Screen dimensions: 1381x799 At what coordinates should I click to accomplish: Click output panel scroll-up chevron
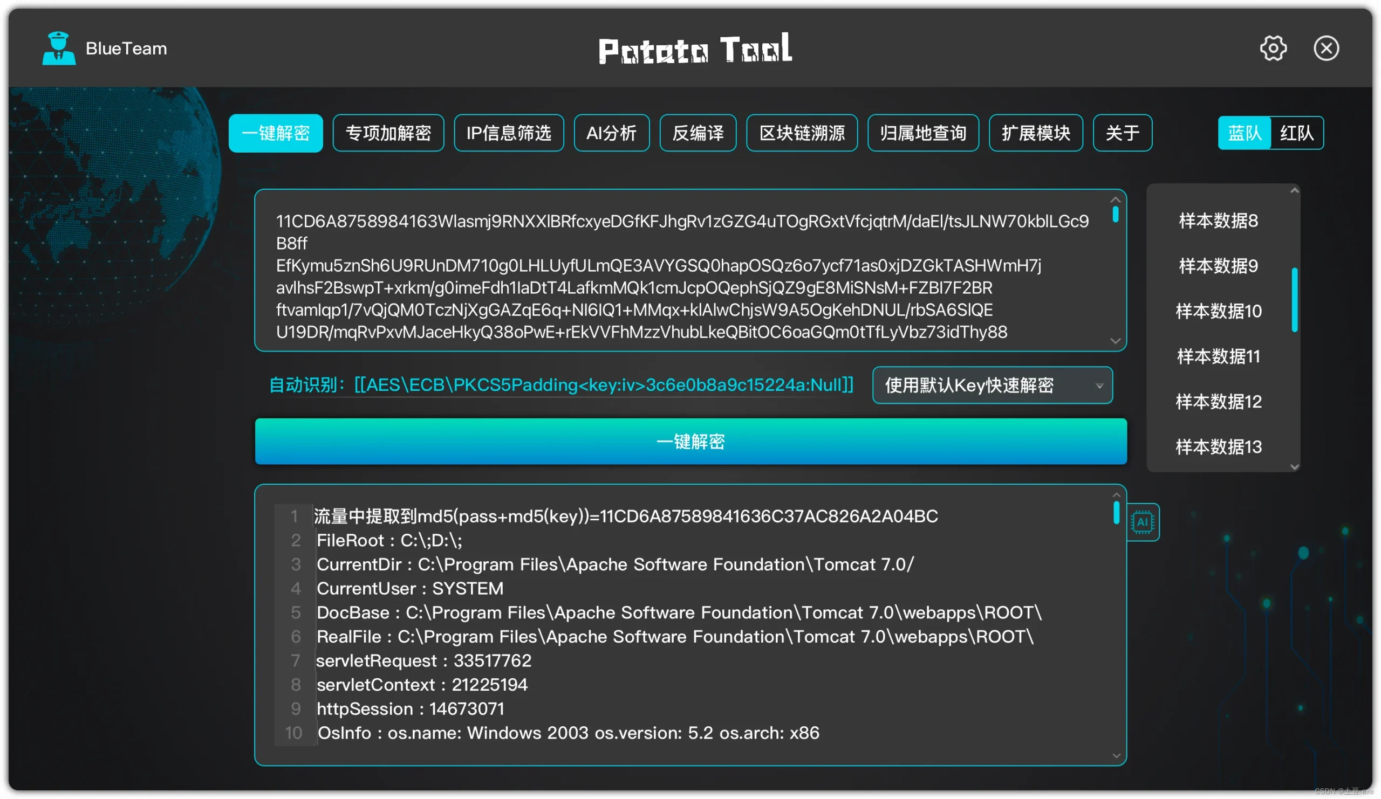(x=1116, y=494)
